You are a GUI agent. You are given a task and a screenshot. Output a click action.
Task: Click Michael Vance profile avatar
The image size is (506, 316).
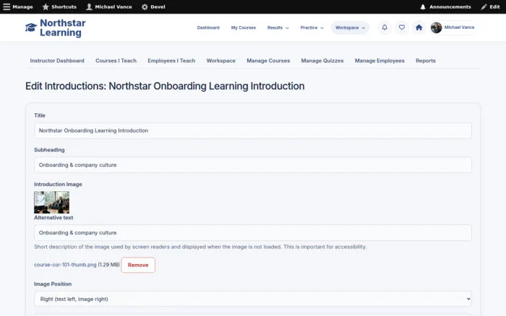pos(436,27)
